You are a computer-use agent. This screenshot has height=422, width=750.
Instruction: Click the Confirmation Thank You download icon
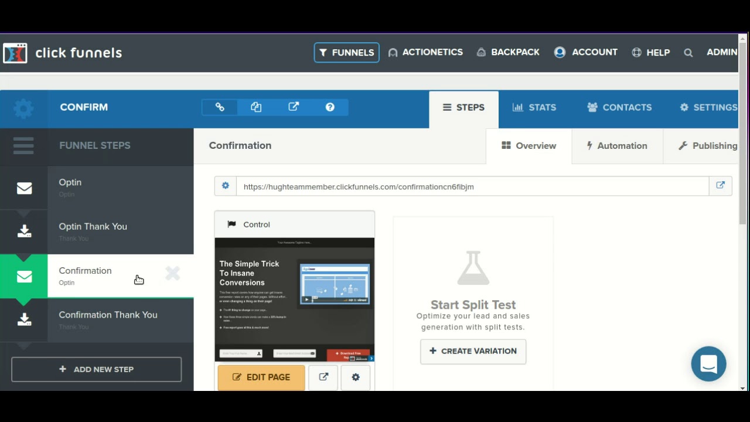click(24, 319)
